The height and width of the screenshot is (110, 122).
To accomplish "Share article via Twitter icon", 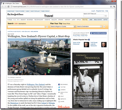I will 59,87.
